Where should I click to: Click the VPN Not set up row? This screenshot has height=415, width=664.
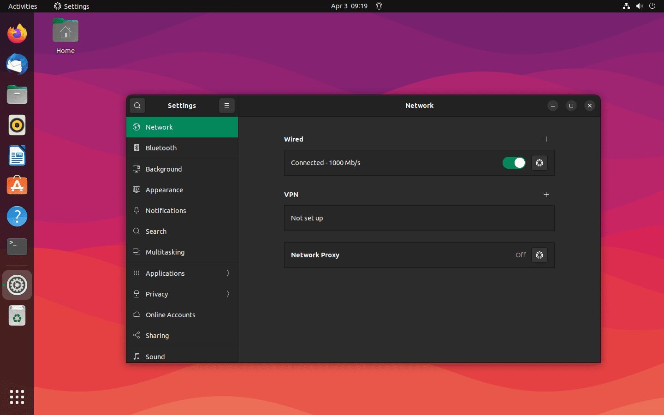419,218
